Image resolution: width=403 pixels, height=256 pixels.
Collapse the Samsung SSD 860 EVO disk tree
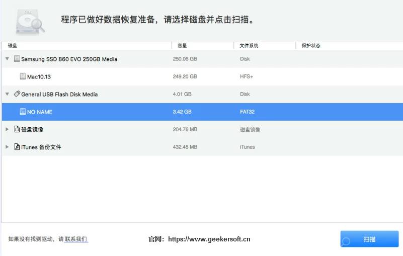click(x=7, y=59)
